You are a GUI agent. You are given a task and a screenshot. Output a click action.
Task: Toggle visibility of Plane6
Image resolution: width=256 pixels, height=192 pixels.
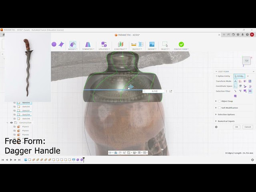click(x=14, y=135)
